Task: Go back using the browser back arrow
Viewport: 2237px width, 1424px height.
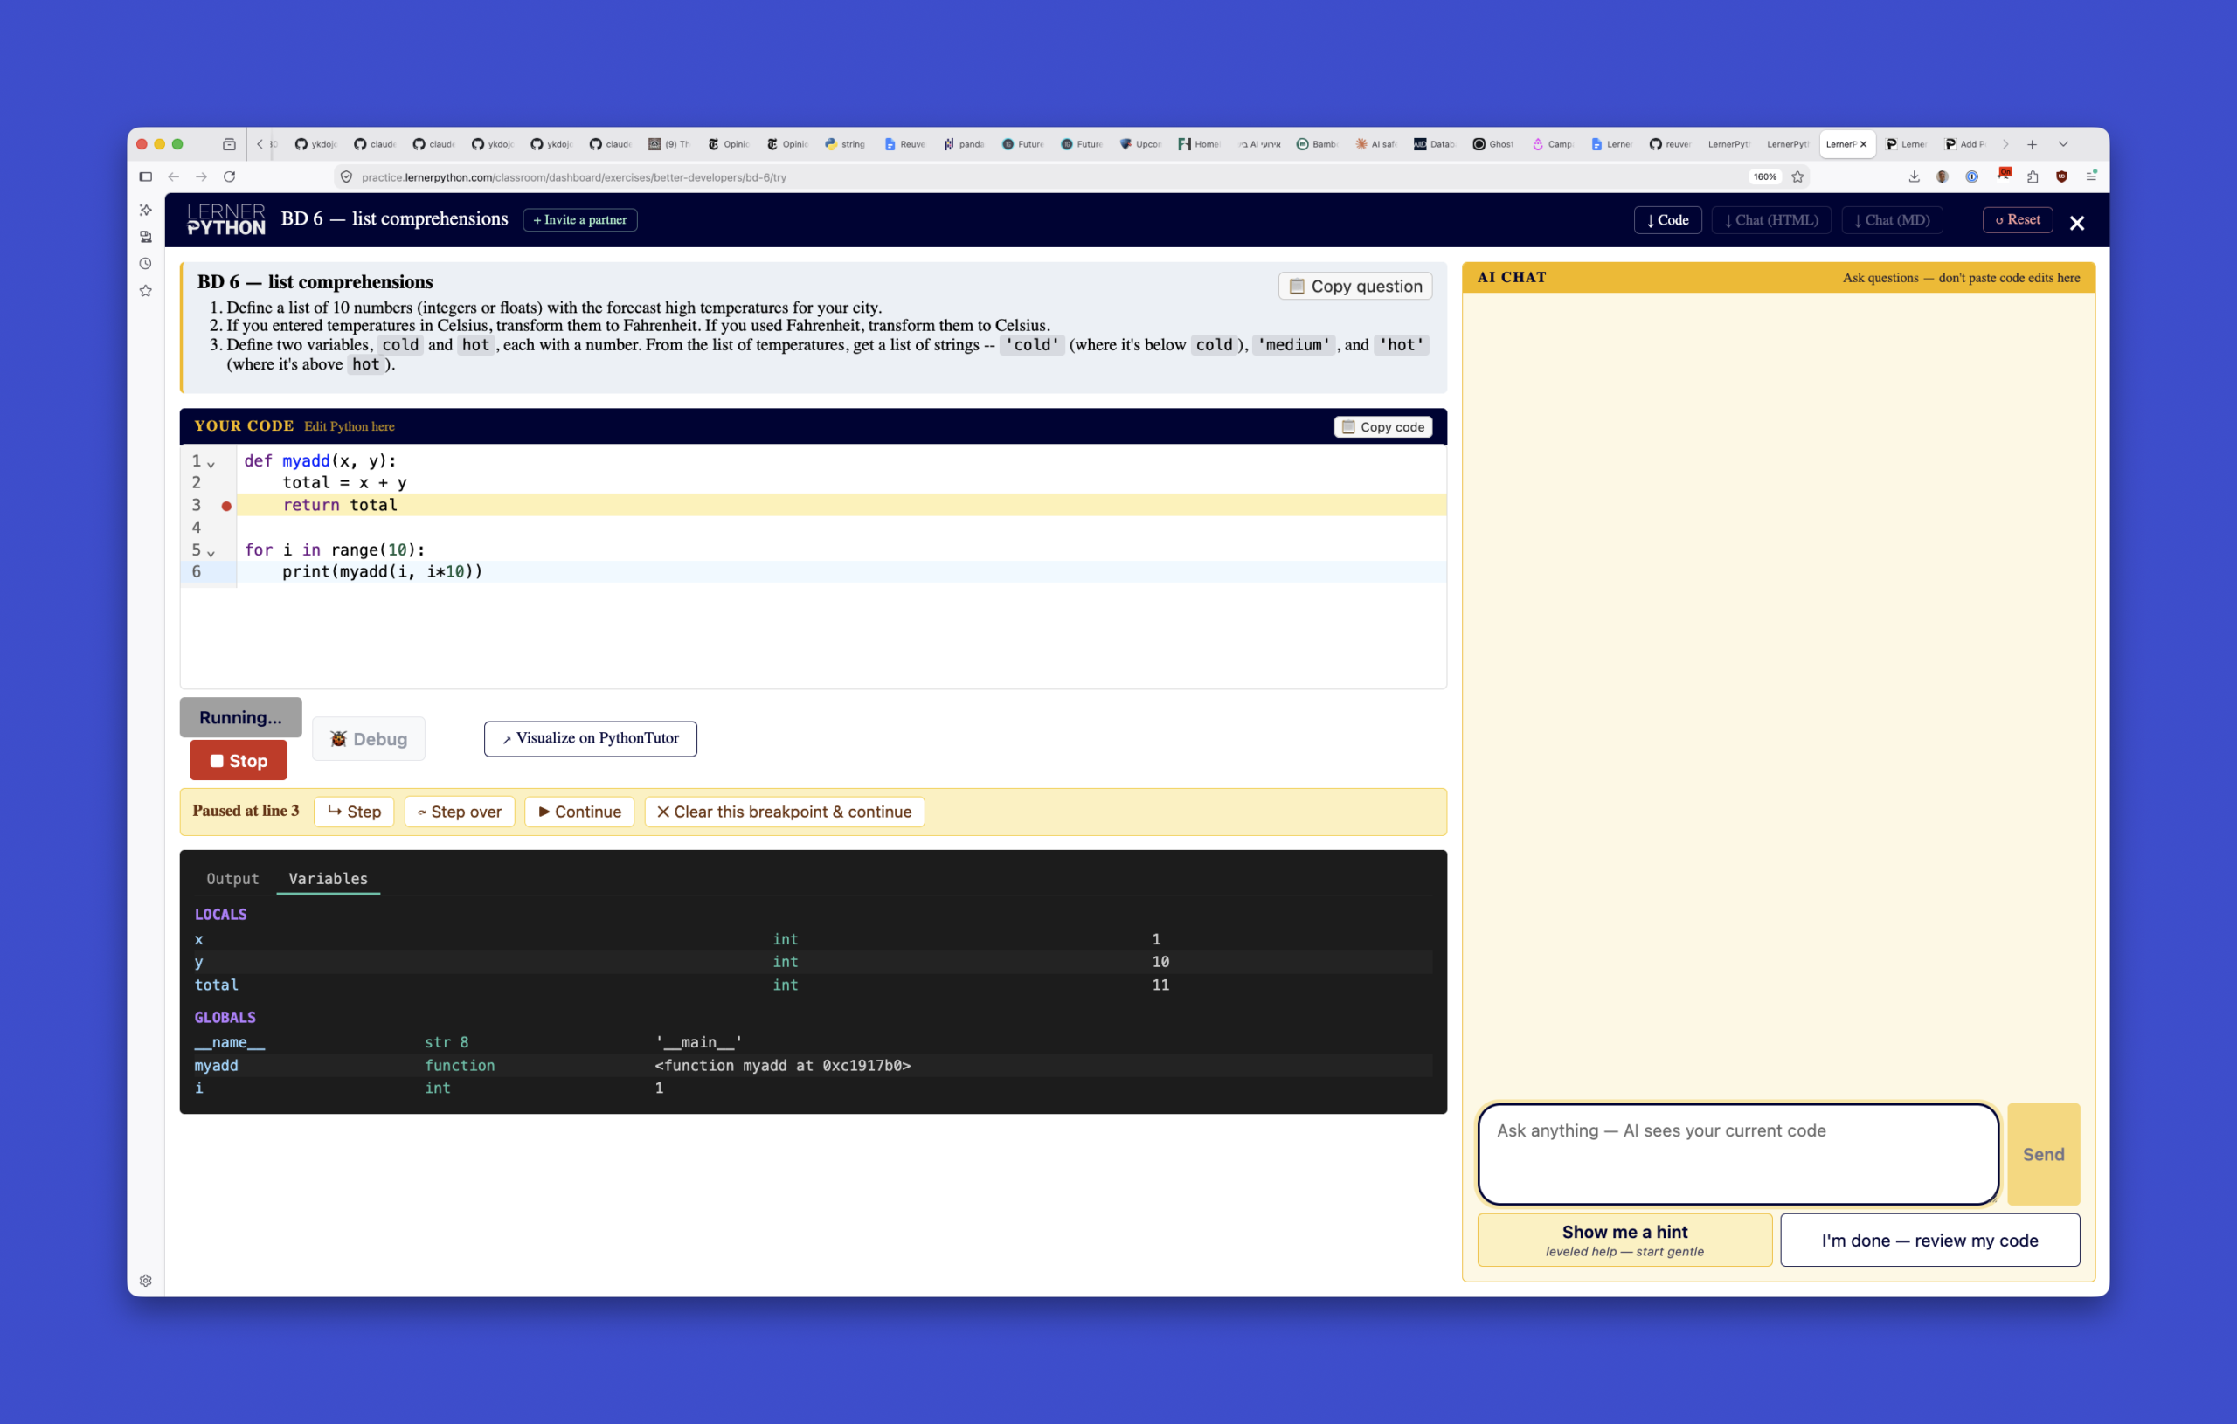Action: [x=174, y=176]
